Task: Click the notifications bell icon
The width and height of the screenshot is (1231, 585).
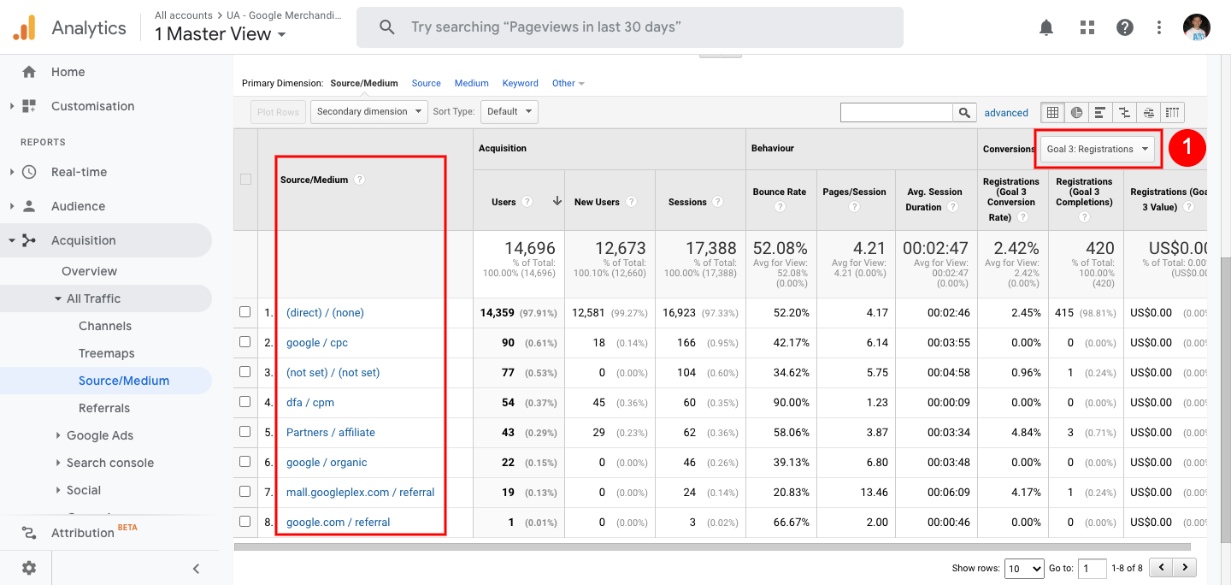Action: (x=1046, y=27)
